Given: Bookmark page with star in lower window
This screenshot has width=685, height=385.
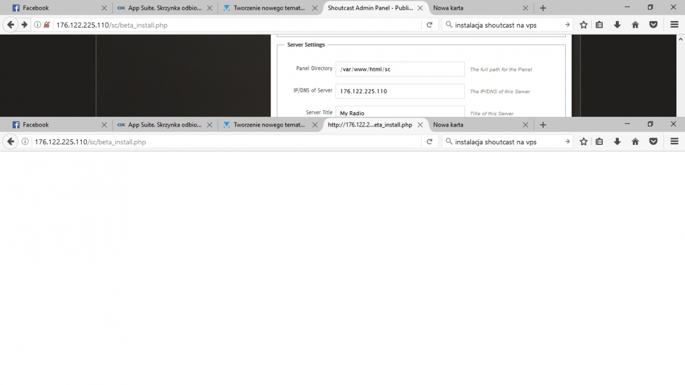Looking at the screenshot, I should 583,141.
